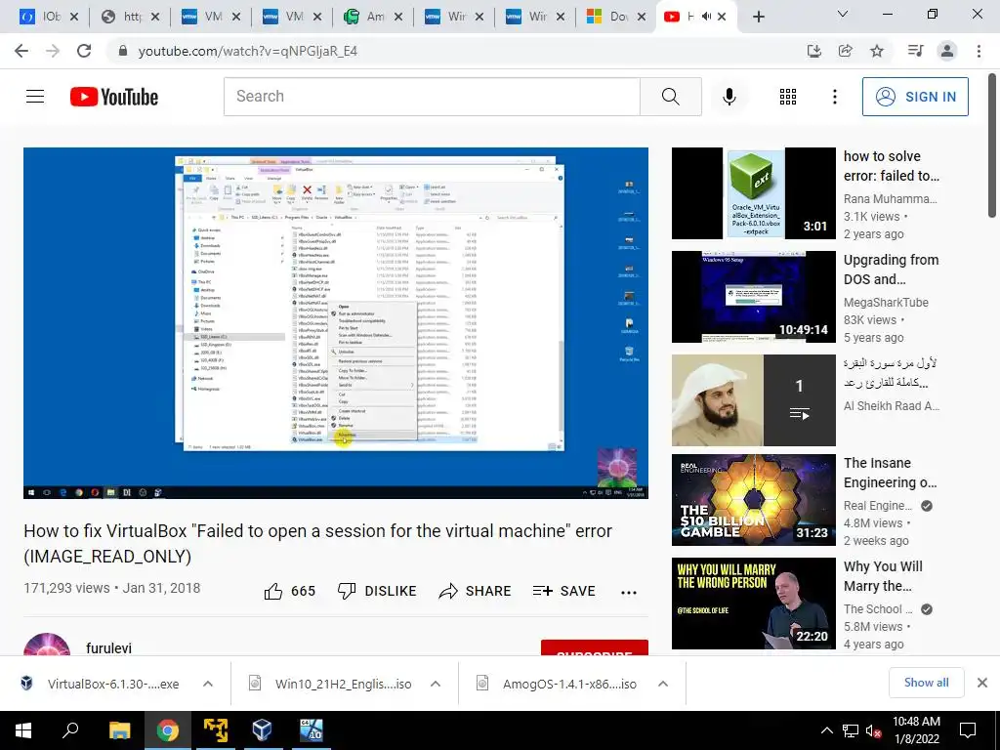Expand options for AmogOS iso download
Viewport: 1000px width, 750px height.
click(x=663, y=684)
